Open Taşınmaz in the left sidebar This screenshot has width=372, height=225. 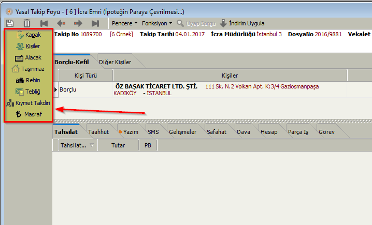pos(28,69)
